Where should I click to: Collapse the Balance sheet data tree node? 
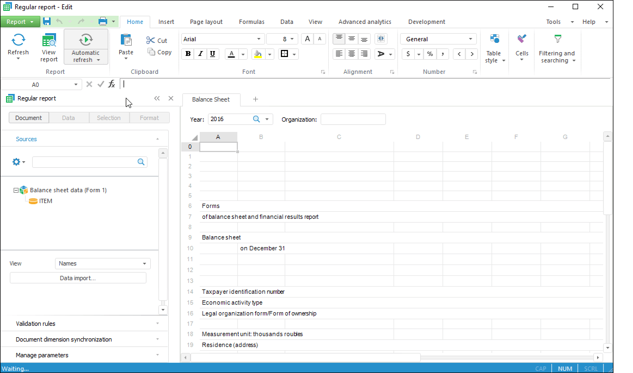coord(16,190)
